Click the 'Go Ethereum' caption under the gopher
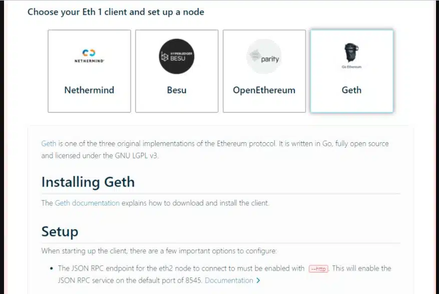Image resolution: width=439 pixels, height=294 pixels. coord(351,67)
